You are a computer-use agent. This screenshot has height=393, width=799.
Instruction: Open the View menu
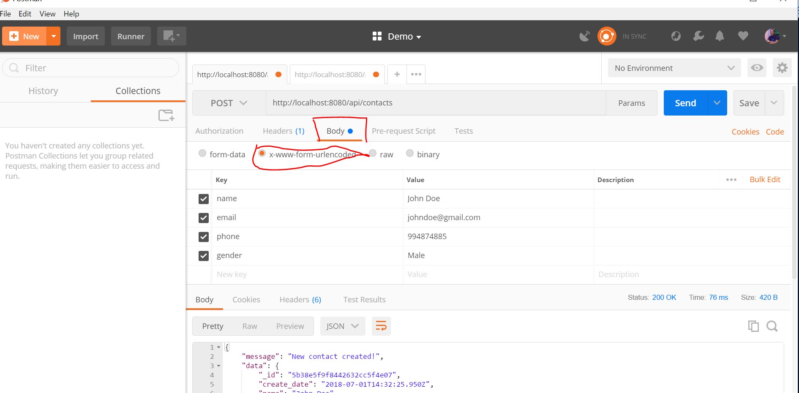point(47,14)
